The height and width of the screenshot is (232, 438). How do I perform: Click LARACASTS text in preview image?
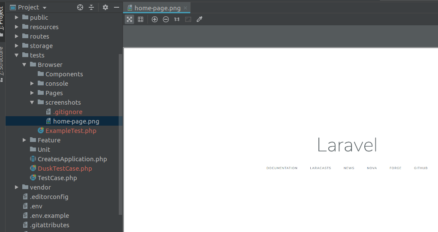321,168
